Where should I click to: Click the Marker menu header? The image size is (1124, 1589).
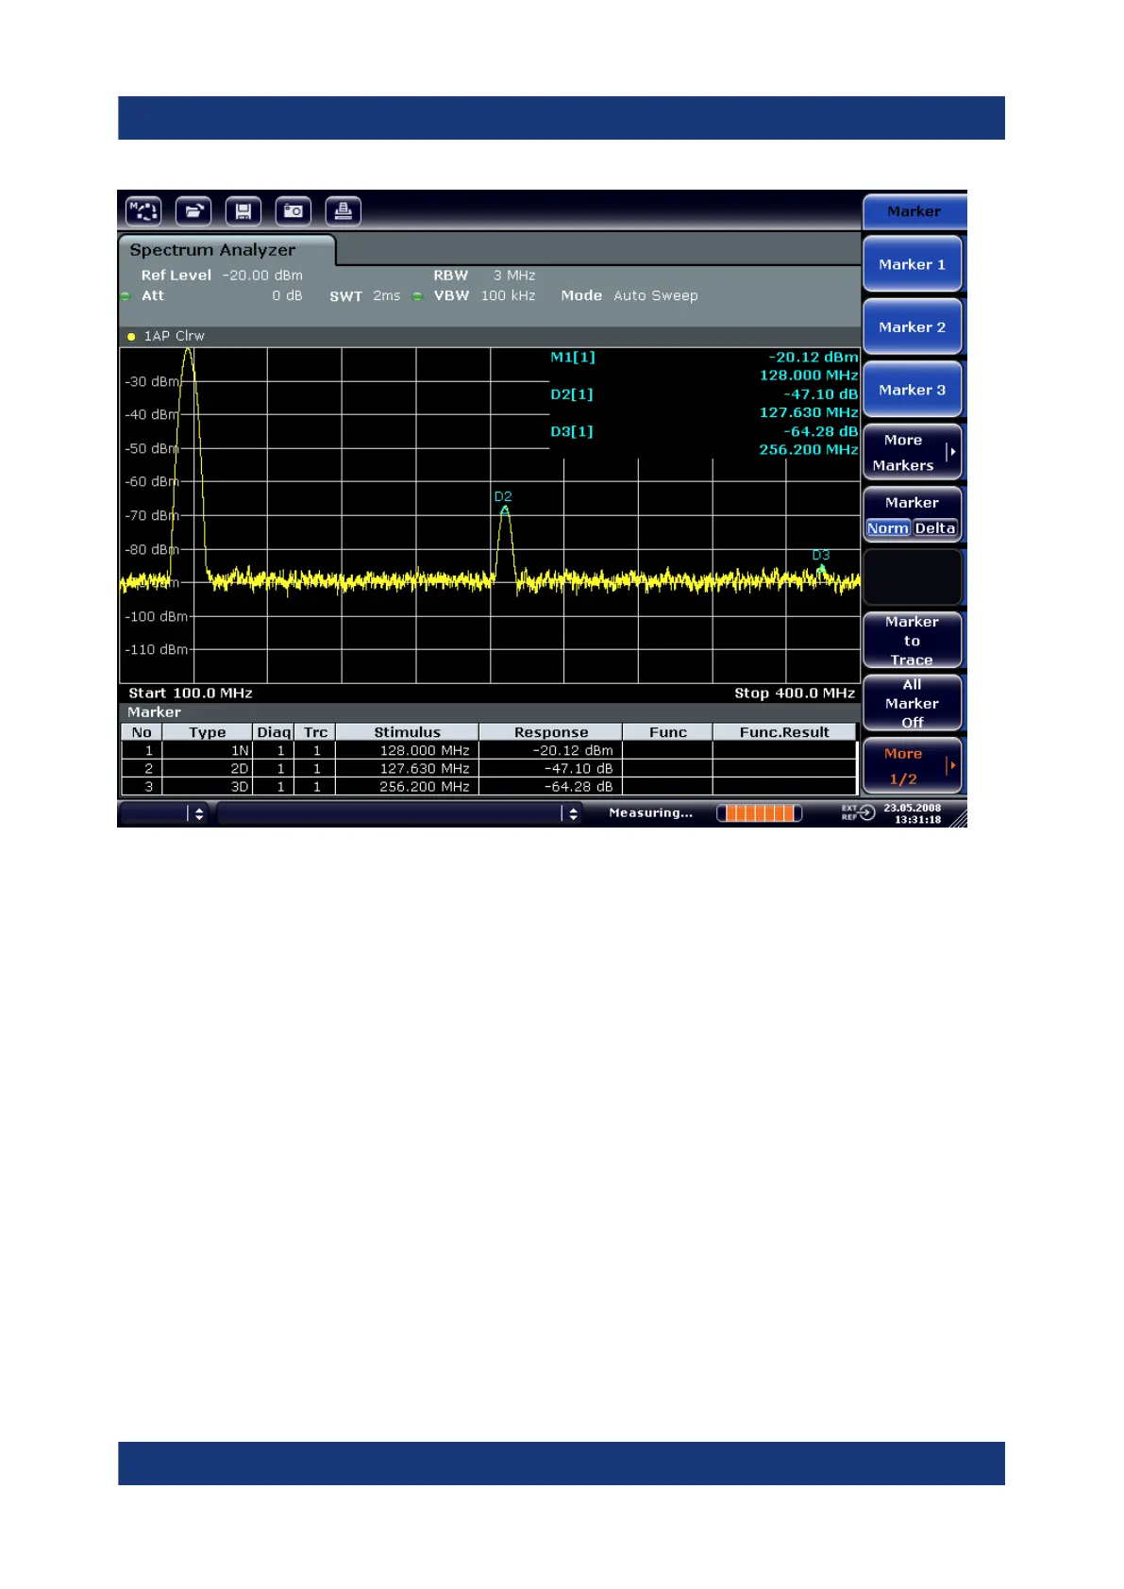914,211
